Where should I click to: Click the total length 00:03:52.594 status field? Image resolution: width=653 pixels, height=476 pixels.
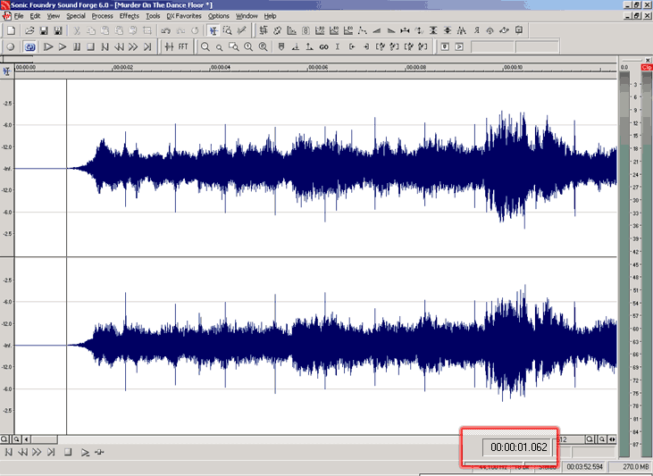coord(585,466)
